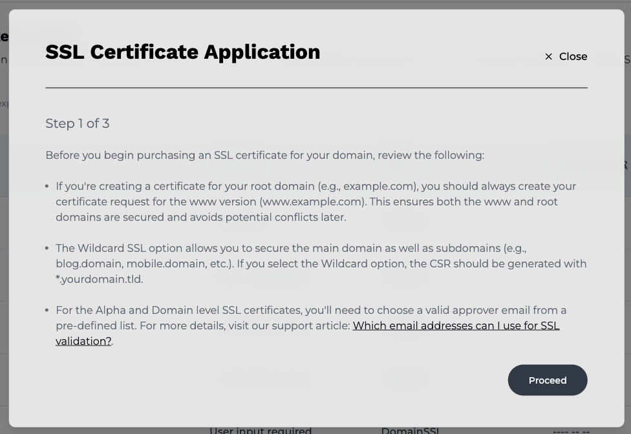
Task: Click the X icon beside Close
Action: click(x=548, y=57)
